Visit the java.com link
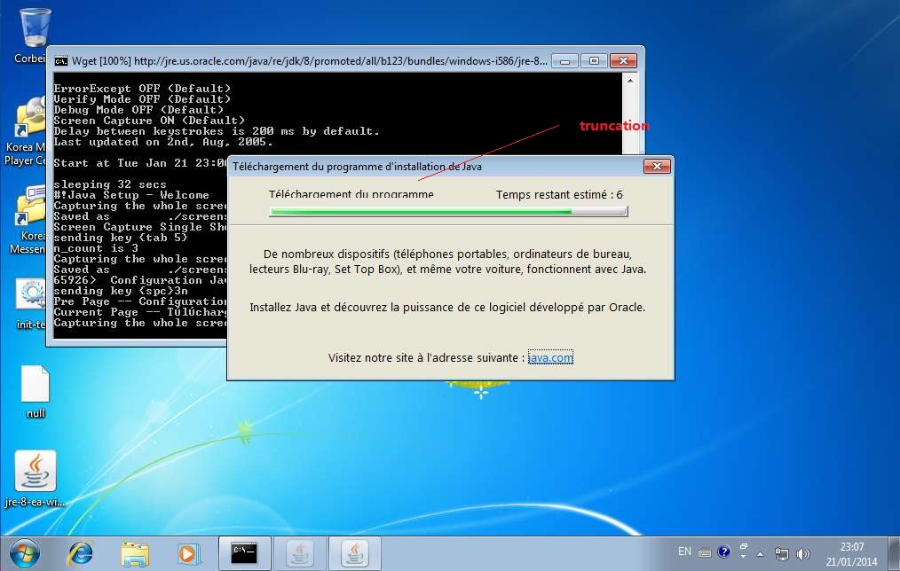 tap(550, 358)
